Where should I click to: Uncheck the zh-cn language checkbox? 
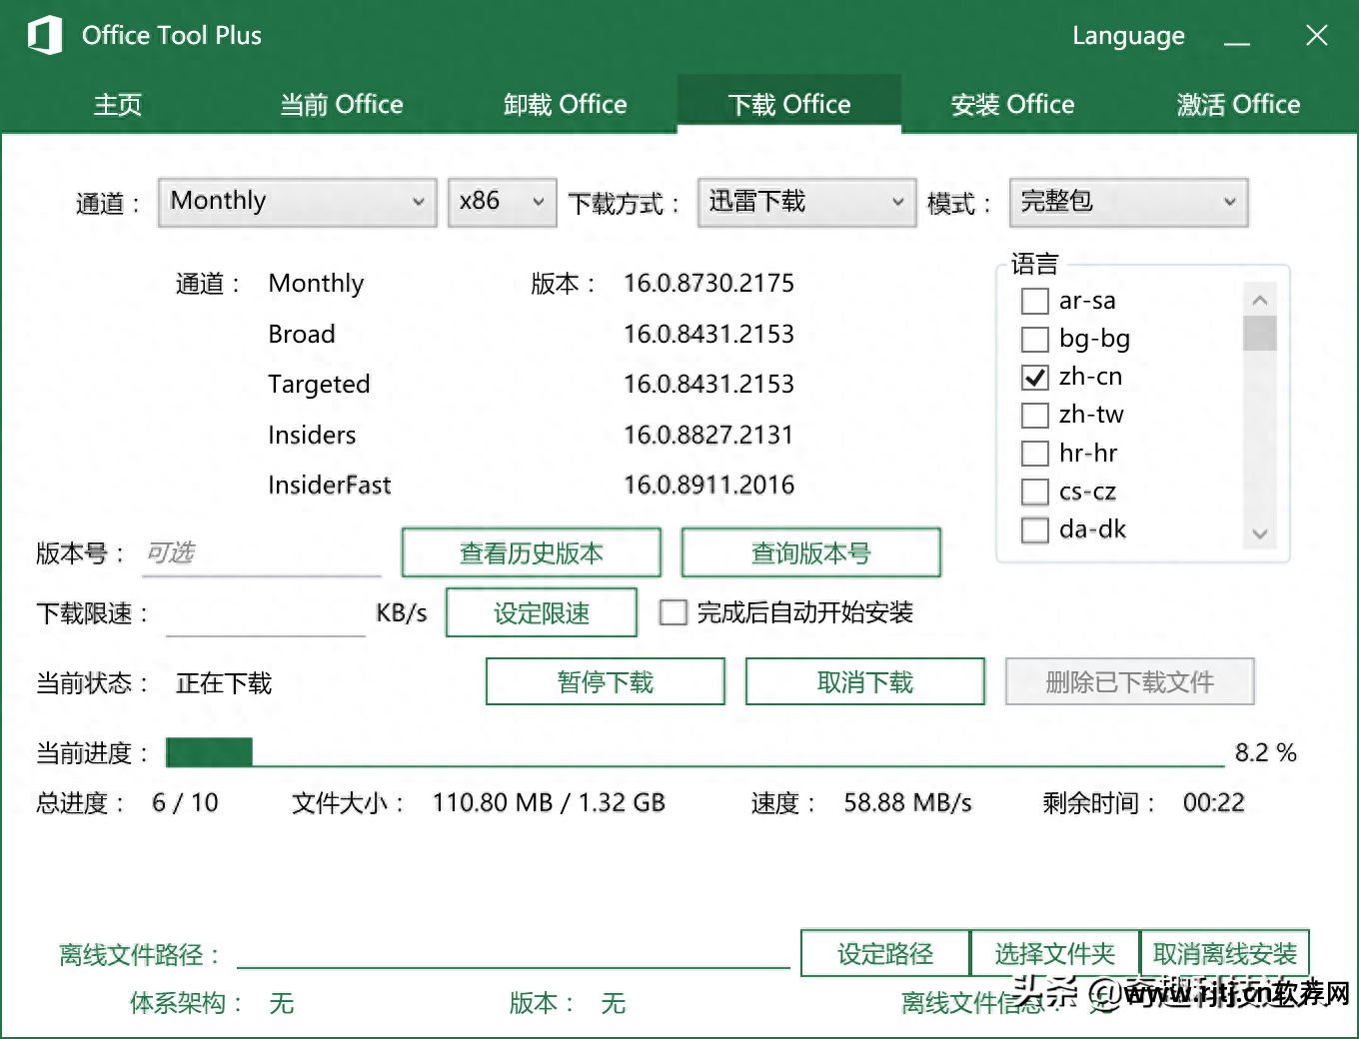(1035, 378)
